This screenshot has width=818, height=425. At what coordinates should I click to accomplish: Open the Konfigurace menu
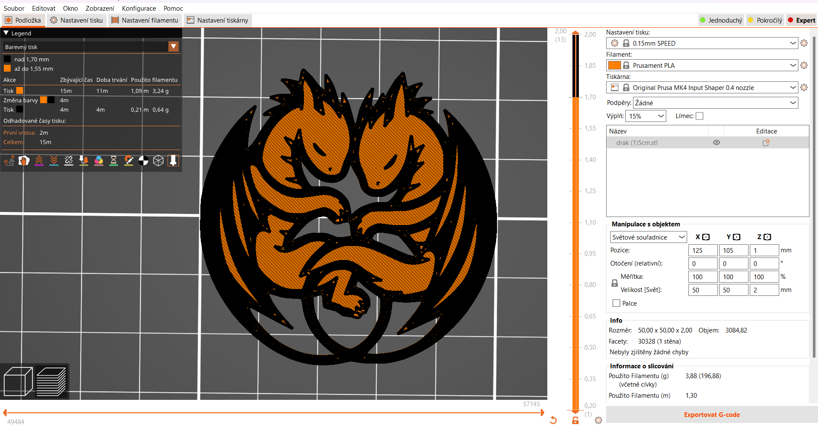point(139,8)
